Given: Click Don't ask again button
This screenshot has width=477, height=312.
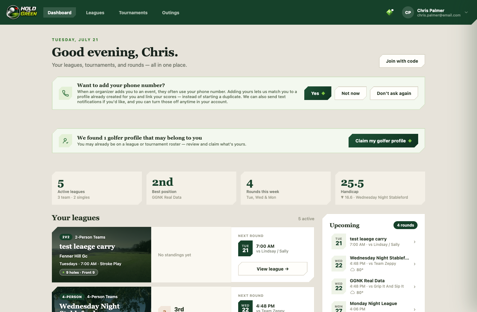Looking at the screenshot, I should pos(394,93).
